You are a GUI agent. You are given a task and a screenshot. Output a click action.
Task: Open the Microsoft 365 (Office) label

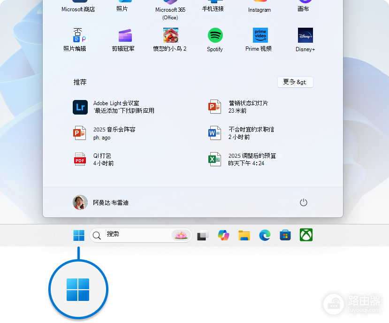point(170,14)
